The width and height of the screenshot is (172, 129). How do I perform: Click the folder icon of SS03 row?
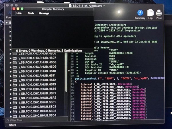coord(15,112)
